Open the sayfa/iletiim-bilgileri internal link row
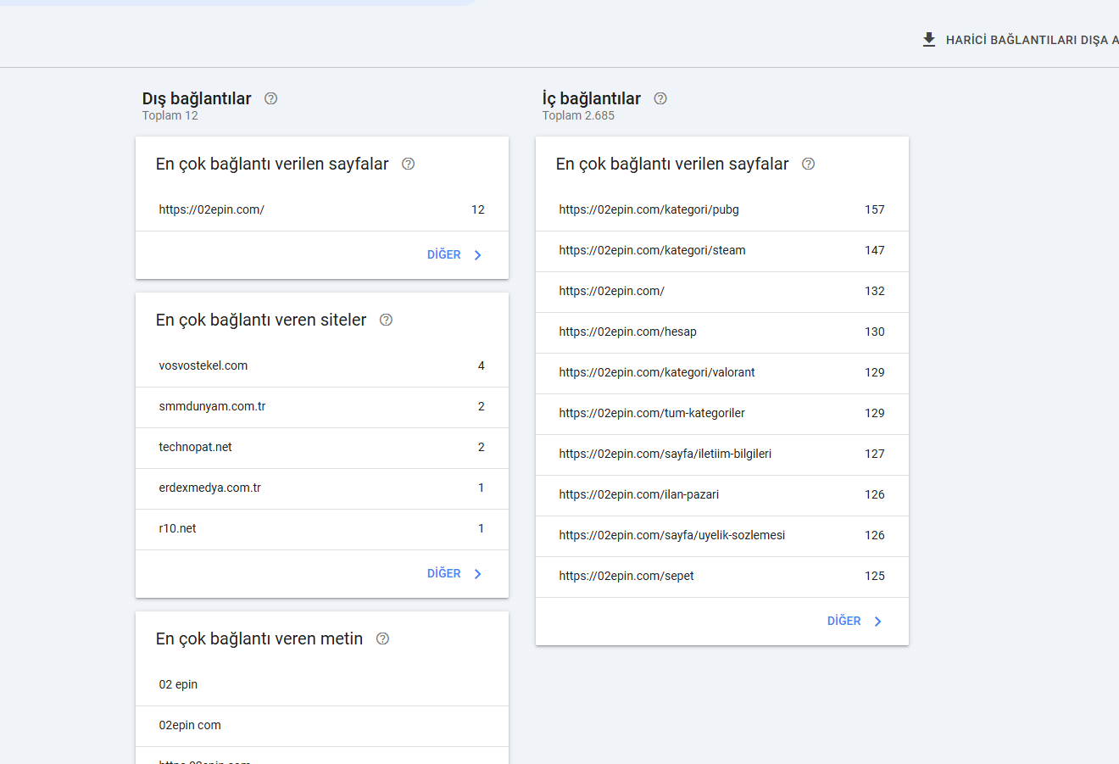Screen dimensions: 1119x764 pos(722,454)
